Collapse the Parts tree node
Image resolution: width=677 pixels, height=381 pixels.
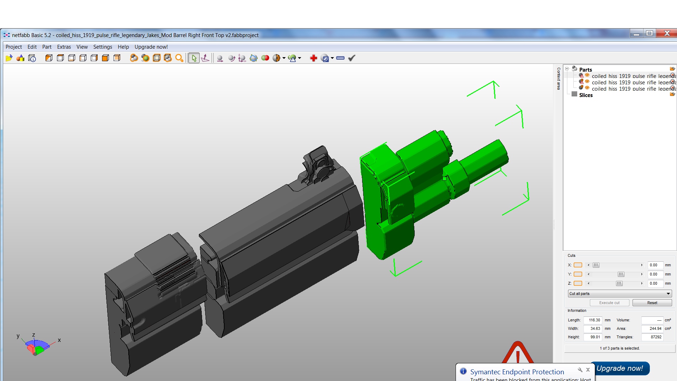tap(567, 69)
